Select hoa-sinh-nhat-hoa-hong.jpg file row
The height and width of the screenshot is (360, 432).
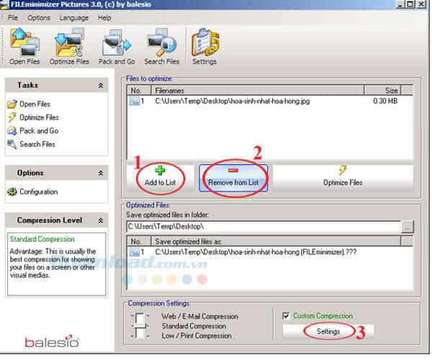pyautogui.click(x=270, y=102)
